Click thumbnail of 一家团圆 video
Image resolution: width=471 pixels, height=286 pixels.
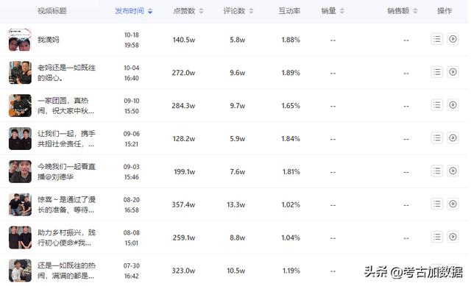pos(20,106)
